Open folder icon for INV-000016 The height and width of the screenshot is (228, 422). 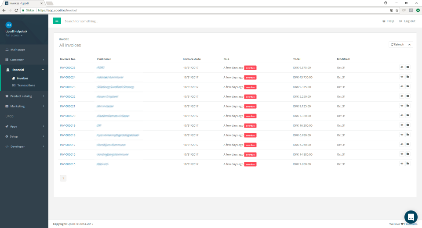(408, 154)
